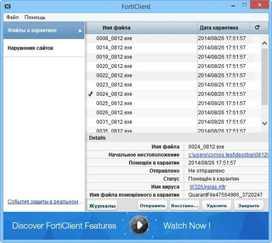The image size is (272, 243).
Task: Click the scroll down arrow in file list
Action: tap(264, 123)
